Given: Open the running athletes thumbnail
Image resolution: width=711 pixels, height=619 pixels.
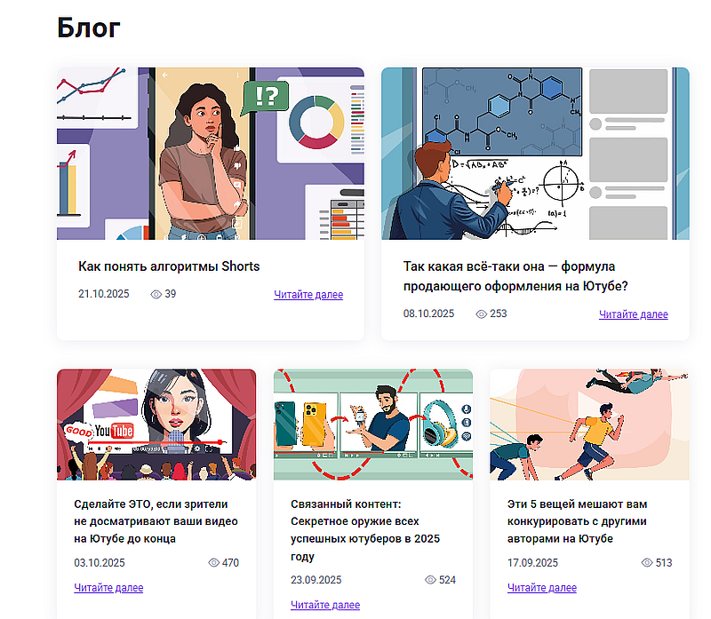Looking at the screenshot, I should pyautogui.click(x=589, y=425).
